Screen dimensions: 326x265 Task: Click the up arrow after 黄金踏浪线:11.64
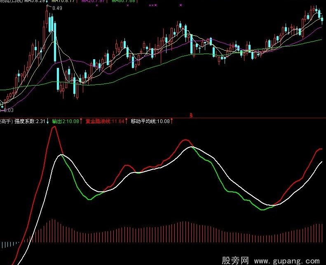[126, 121]
